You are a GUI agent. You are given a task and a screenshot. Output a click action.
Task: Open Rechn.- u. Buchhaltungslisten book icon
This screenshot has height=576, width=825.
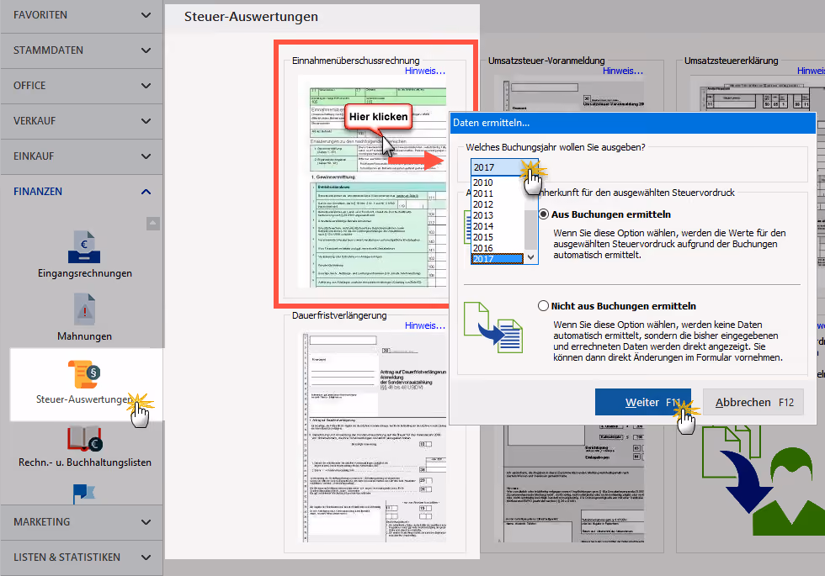click(84, 438)
